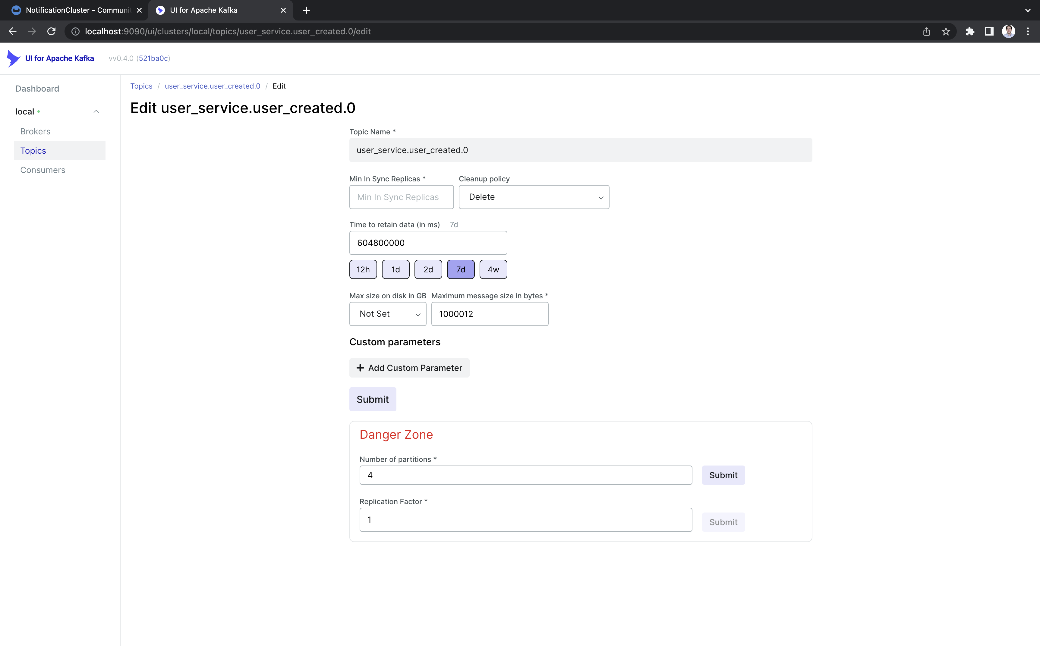Open the Max size on disk dropdown
Viewport: 1040px width, 646px height.
tap(387, 314)
